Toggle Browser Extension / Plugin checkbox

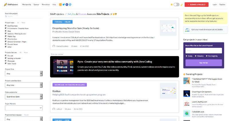pos(6,41)
